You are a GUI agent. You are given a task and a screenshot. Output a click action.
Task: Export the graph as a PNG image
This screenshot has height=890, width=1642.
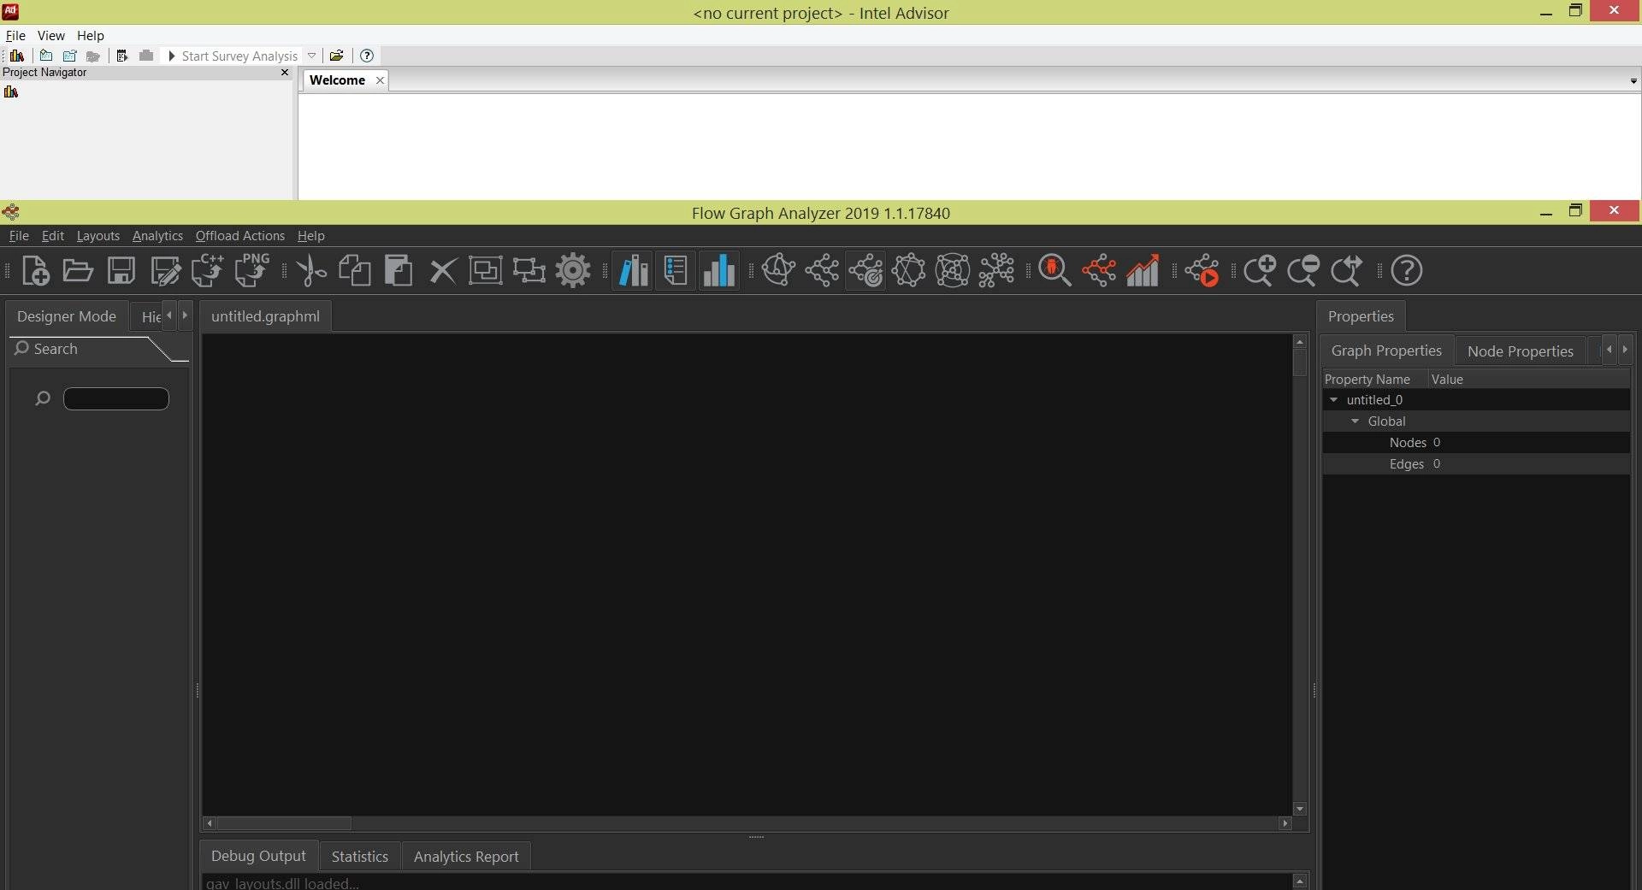[x=251, y=271]
